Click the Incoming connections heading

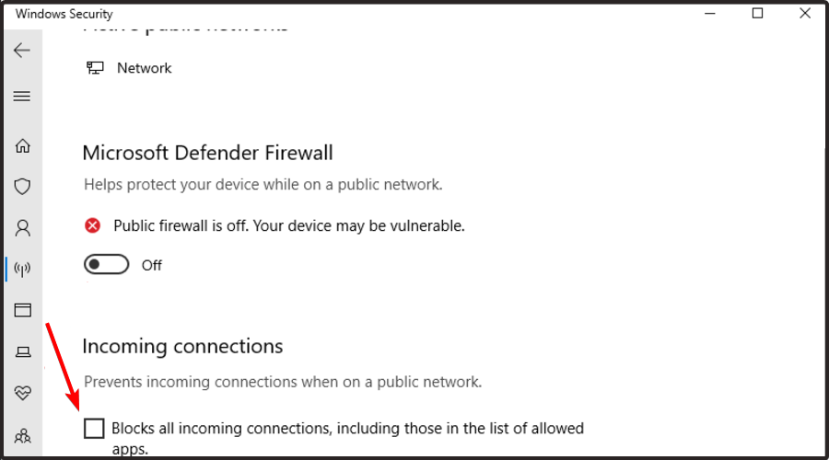tap(182, 346)
